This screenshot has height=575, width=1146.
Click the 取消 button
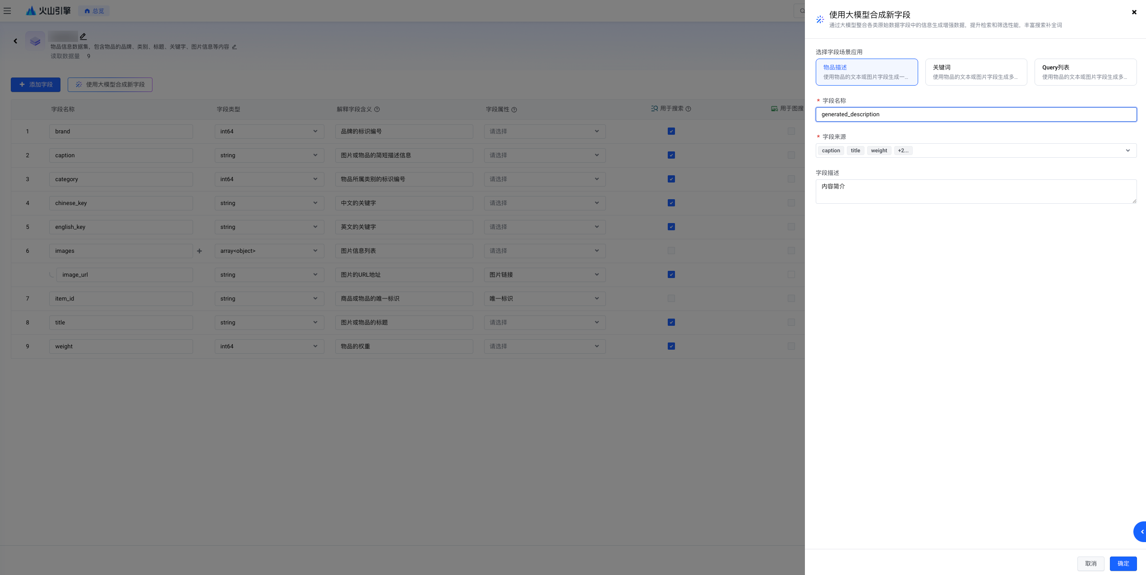click(x=1091, y=563)
